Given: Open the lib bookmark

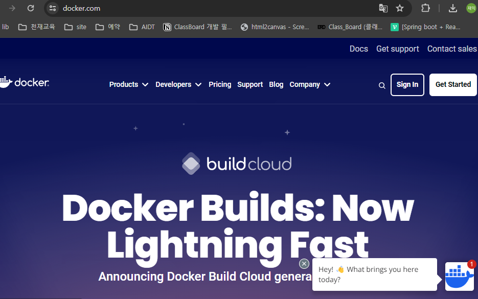Looking at the screenshot, I should tap(5, 27).
